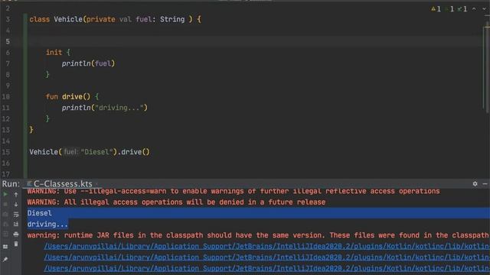Click 'Vehicle' class name in declaration
Image resolution: width=490 pixels, height=275 pixels.
coord(68,19)
